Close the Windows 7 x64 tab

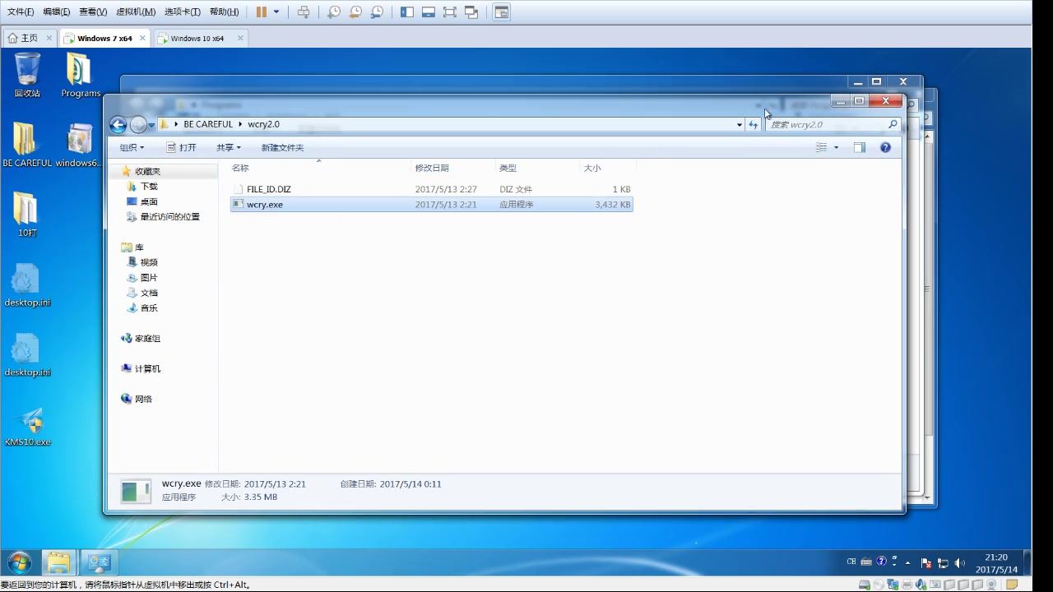[x=143, y=39]
